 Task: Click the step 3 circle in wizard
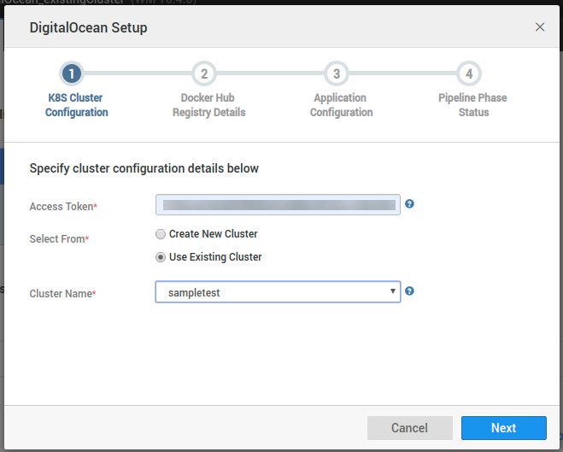(337, 73)
